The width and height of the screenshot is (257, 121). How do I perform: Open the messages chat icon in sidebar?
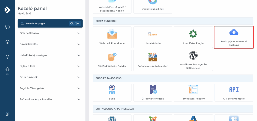coord(7,27)
